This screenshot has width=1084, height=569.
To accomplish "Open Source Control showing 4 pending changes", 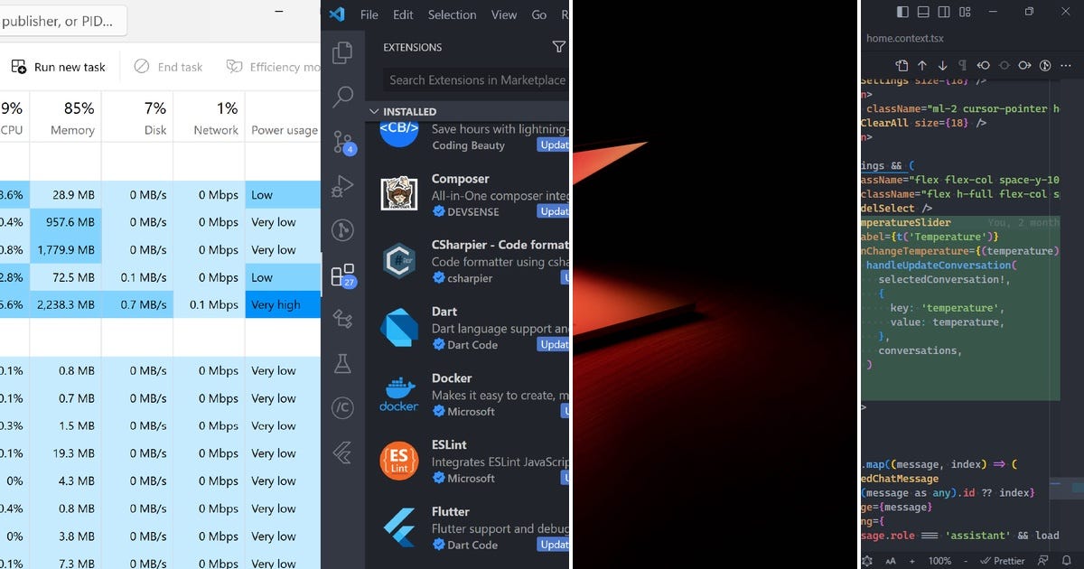I will point(343,142).
